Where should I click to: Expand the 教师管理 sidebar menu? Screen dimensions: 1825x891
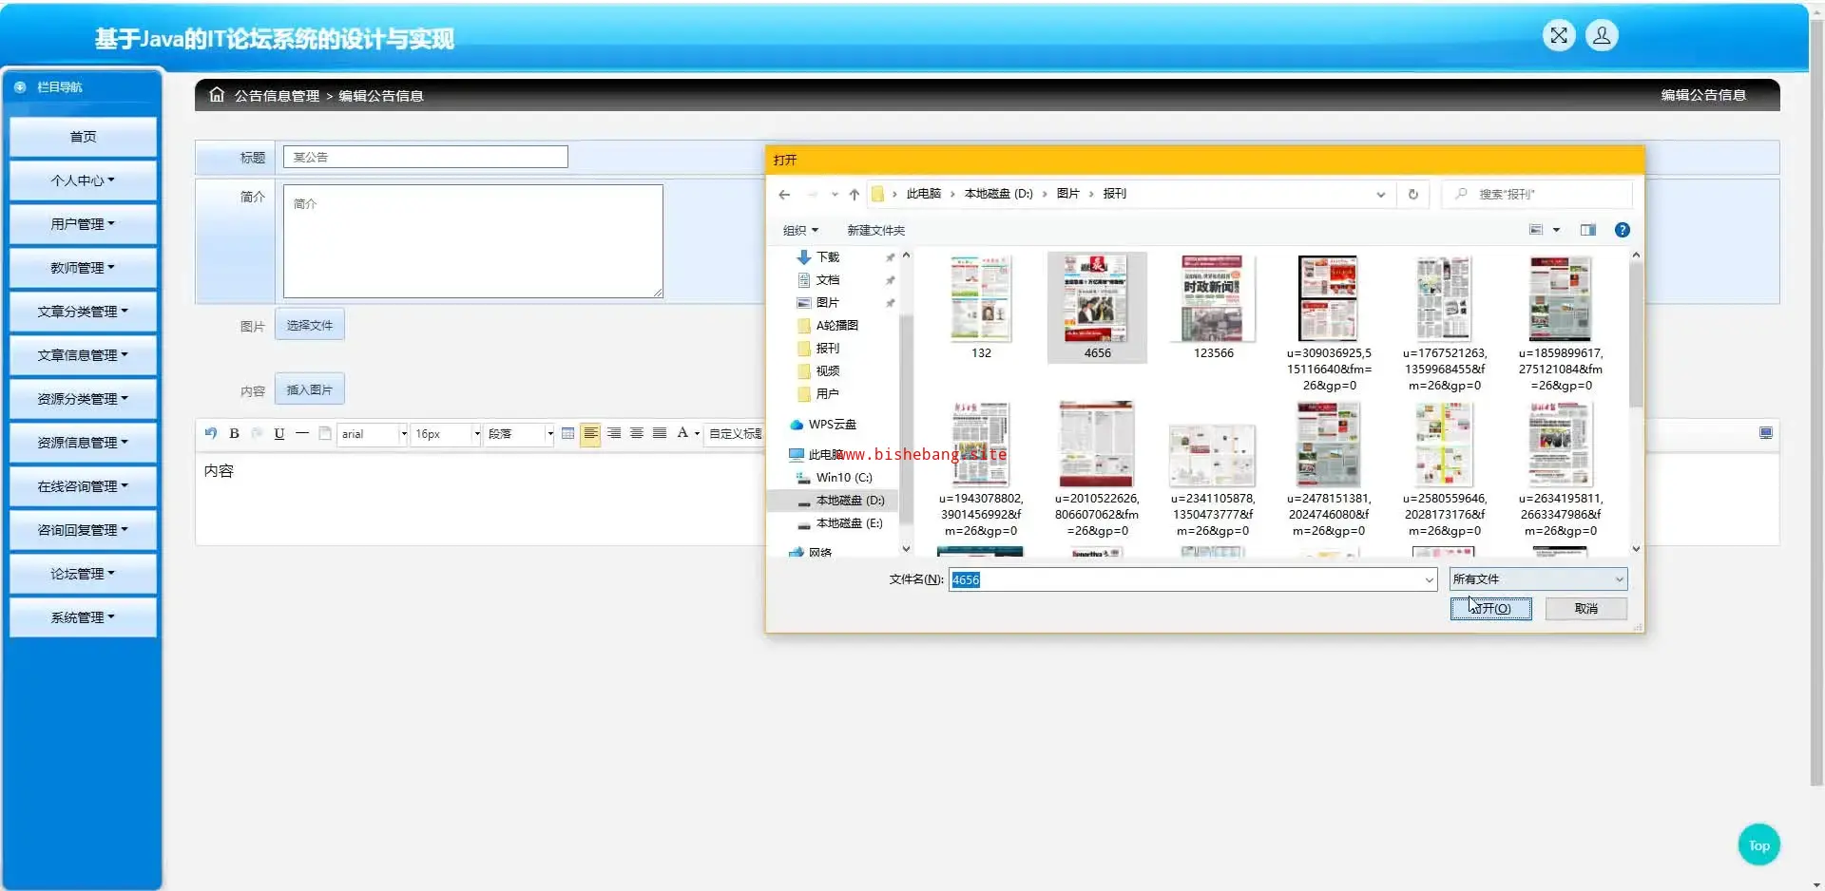(x=84, y=268)
